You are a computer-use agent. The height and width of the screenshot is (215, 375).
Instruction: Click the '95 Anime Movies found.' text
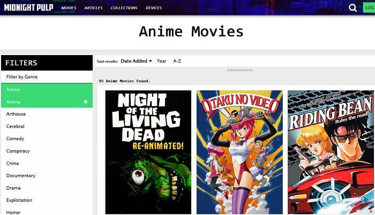click(x=124, y=81)
